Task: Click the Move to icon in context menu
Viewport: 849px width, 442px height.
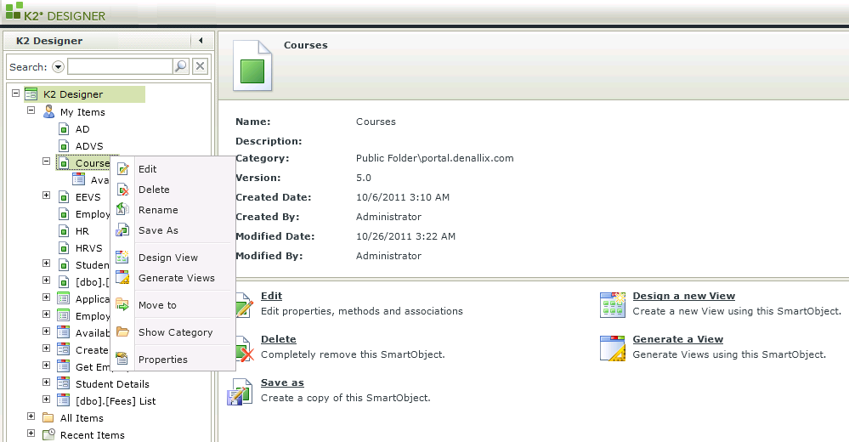Action: pyautogui.click(x=123, y=305)
